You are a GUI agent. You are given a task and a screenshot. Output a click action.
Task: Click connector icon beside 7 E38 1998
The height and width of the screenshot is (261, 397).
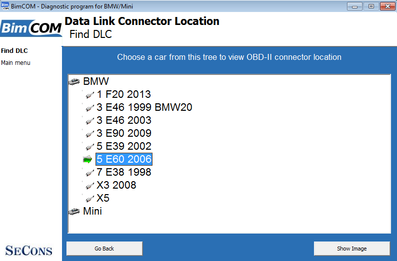(90, 173)
